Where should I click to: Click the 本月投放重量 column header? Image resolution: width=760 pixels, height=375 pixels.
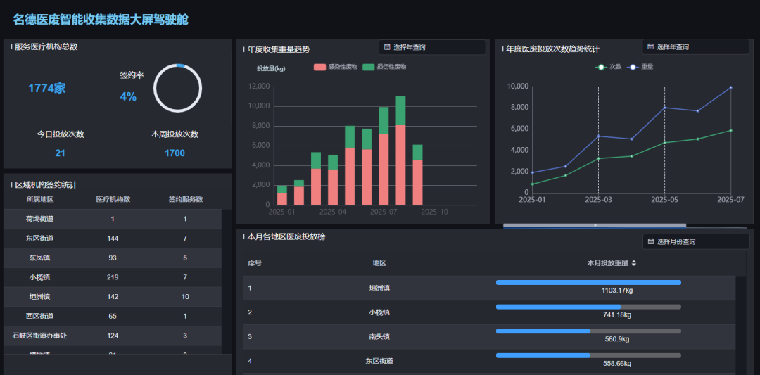pyautogui.click(x=607, y=263)
